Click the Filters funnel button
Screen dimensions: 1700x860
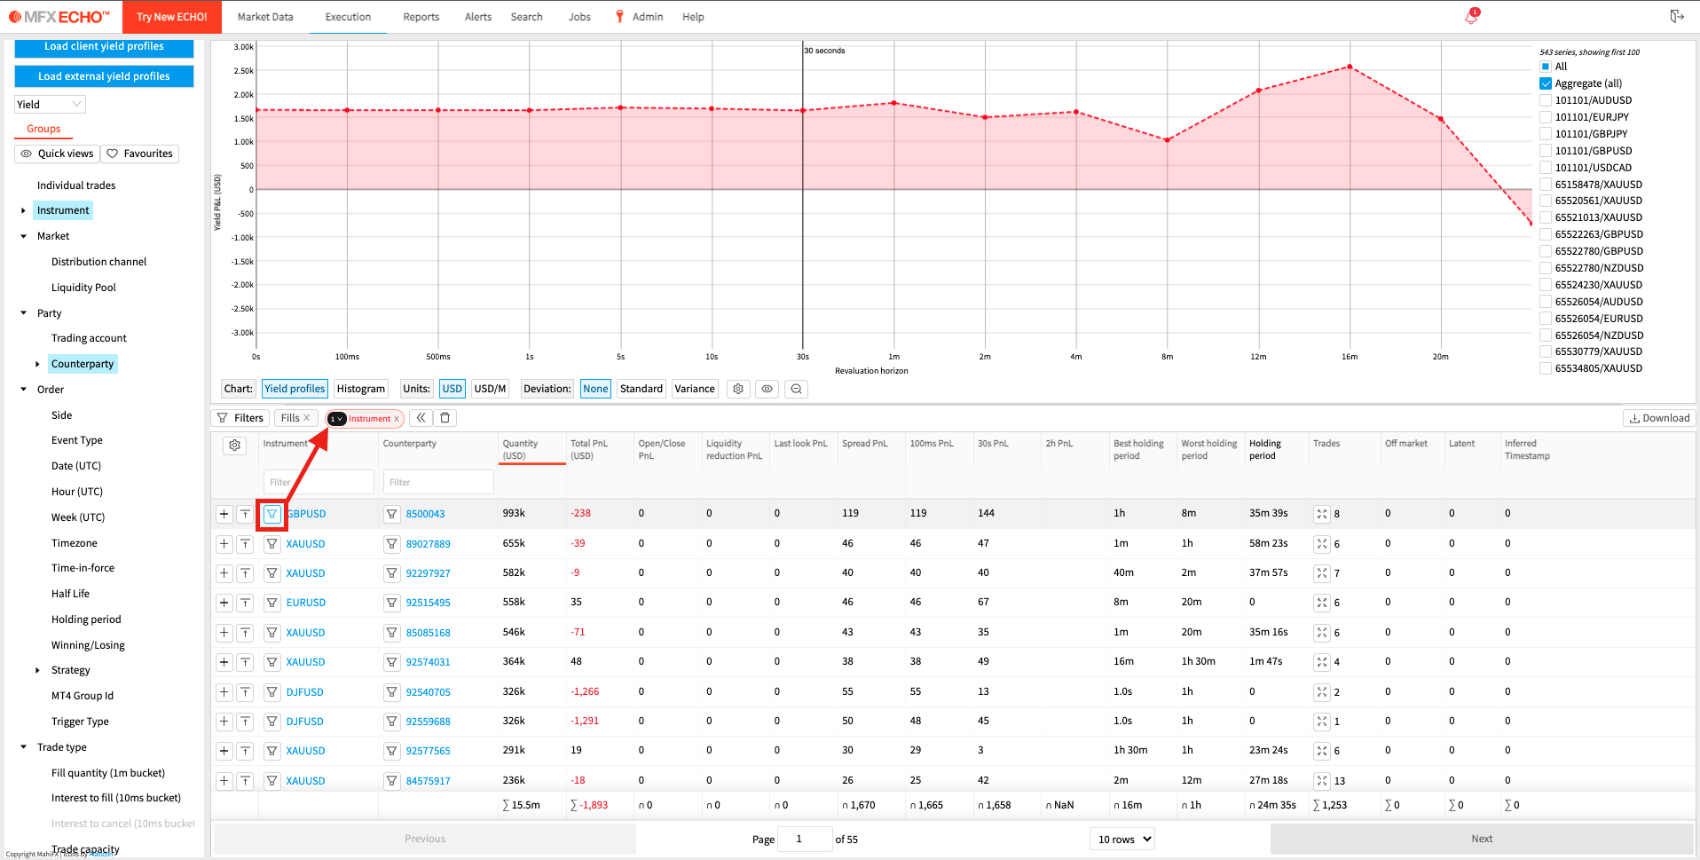coord(240,418)
